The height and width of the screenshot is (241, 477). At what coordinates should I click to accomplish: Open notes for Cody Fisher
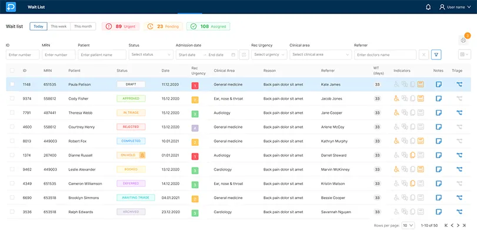(x=438, y=99)
